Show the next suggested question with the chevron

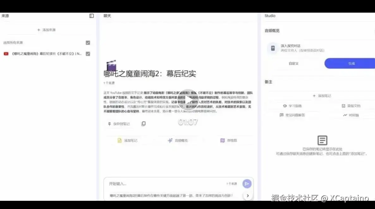tap(248, 196)
